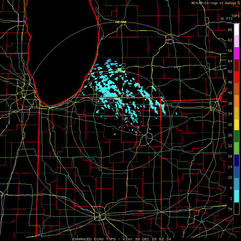Click the "22" legend label

pyautogui.click(x=230, y=146)
